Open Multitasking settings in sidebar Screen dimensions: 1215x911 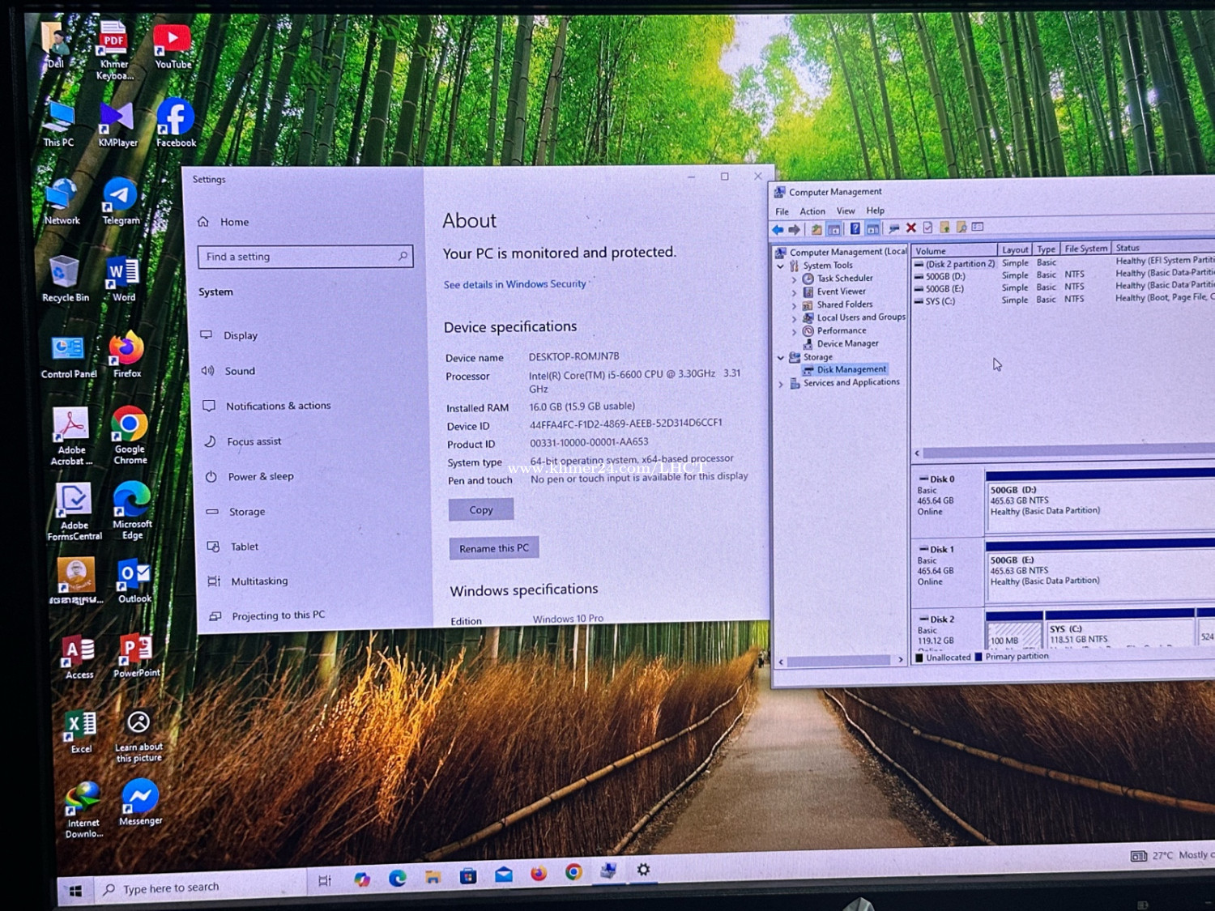pos(248,581)
